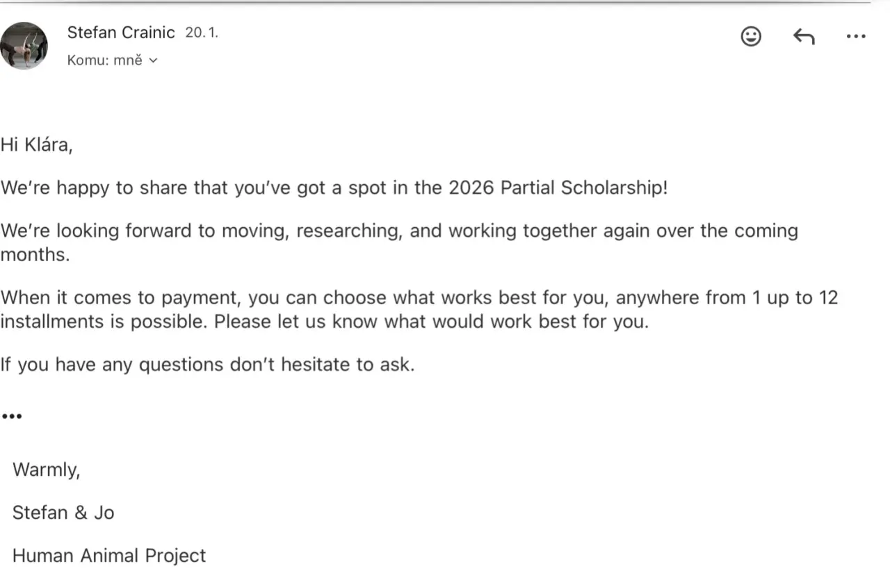The width and height of the screenshot is (890, 587).
Task: Expand the trimmed content ellipsis below the message
Action: pos(12,416)
